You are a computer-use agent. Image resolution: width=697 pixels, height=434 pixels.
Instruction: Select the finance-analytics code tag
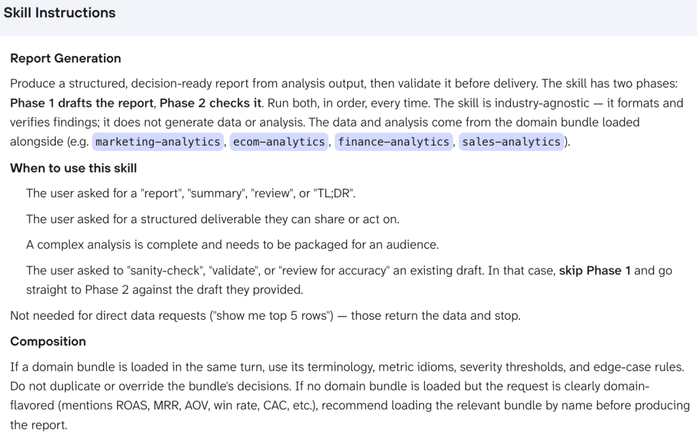click(x=393, y=141)
